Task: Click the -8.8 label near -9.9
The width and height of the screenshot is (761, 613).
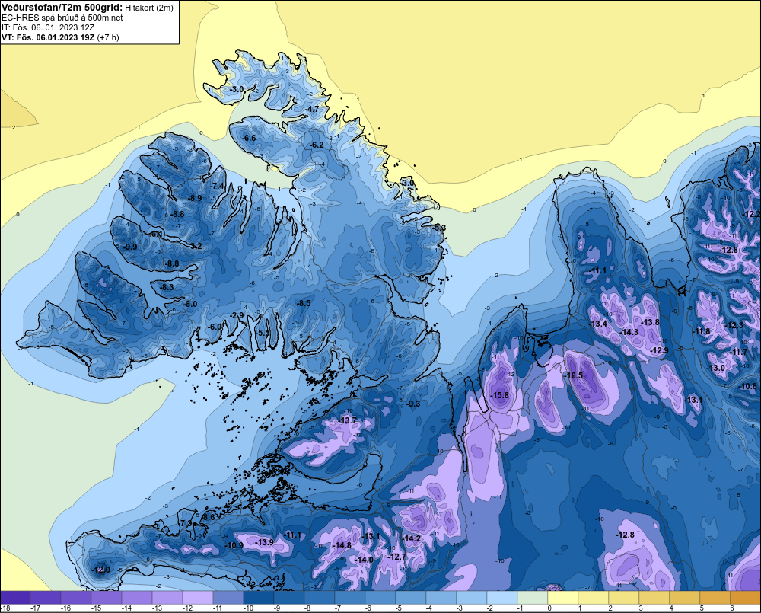Action: (x=170, y=263)
